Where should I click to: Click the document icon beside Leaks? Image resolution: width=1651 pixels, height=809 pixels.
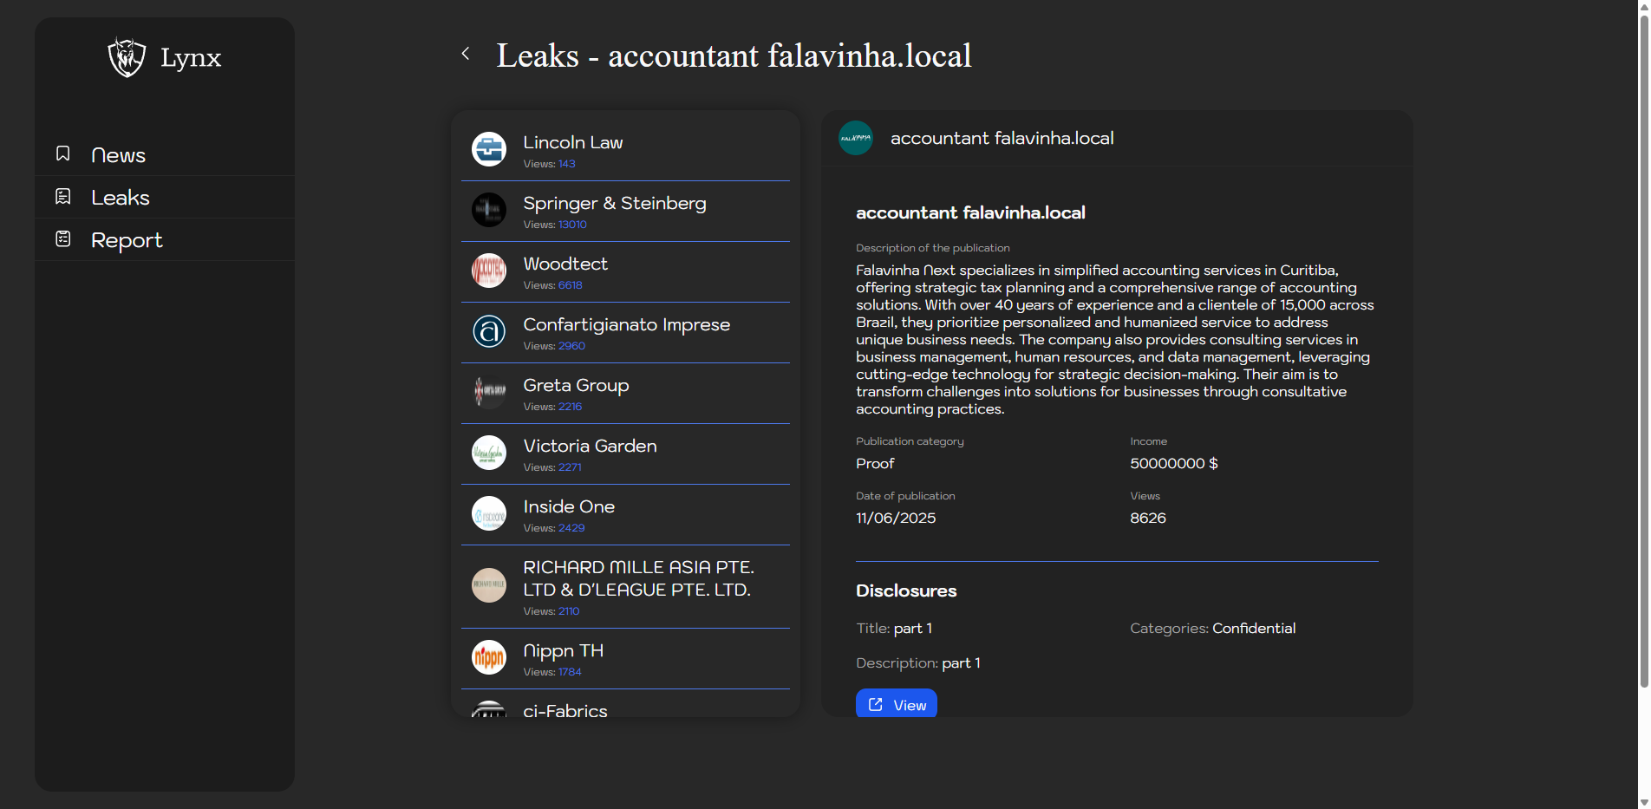(63, 197)
